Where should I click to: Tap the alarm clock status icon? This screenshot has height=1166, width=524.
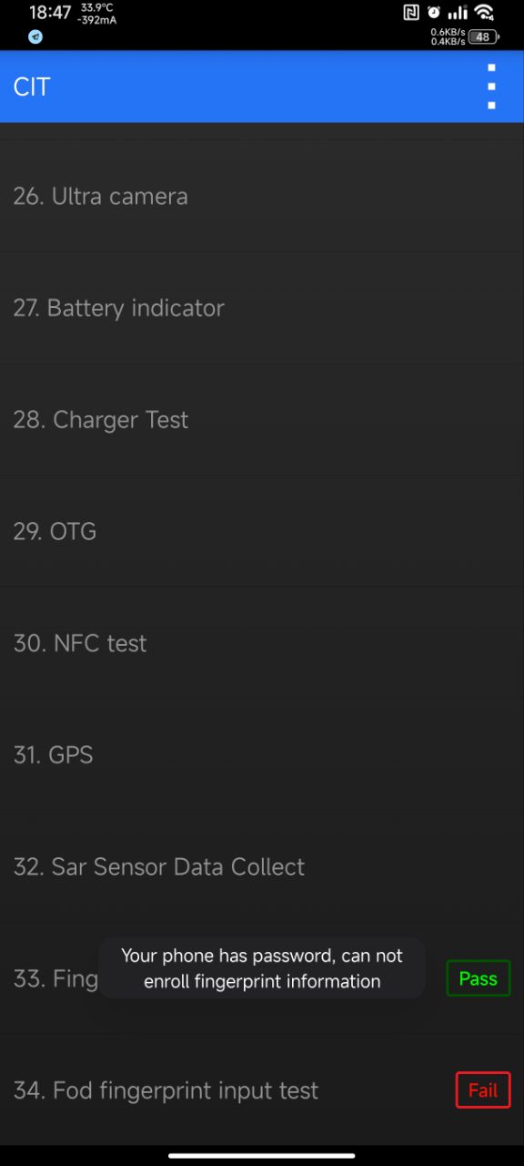(x=434, y=13)
